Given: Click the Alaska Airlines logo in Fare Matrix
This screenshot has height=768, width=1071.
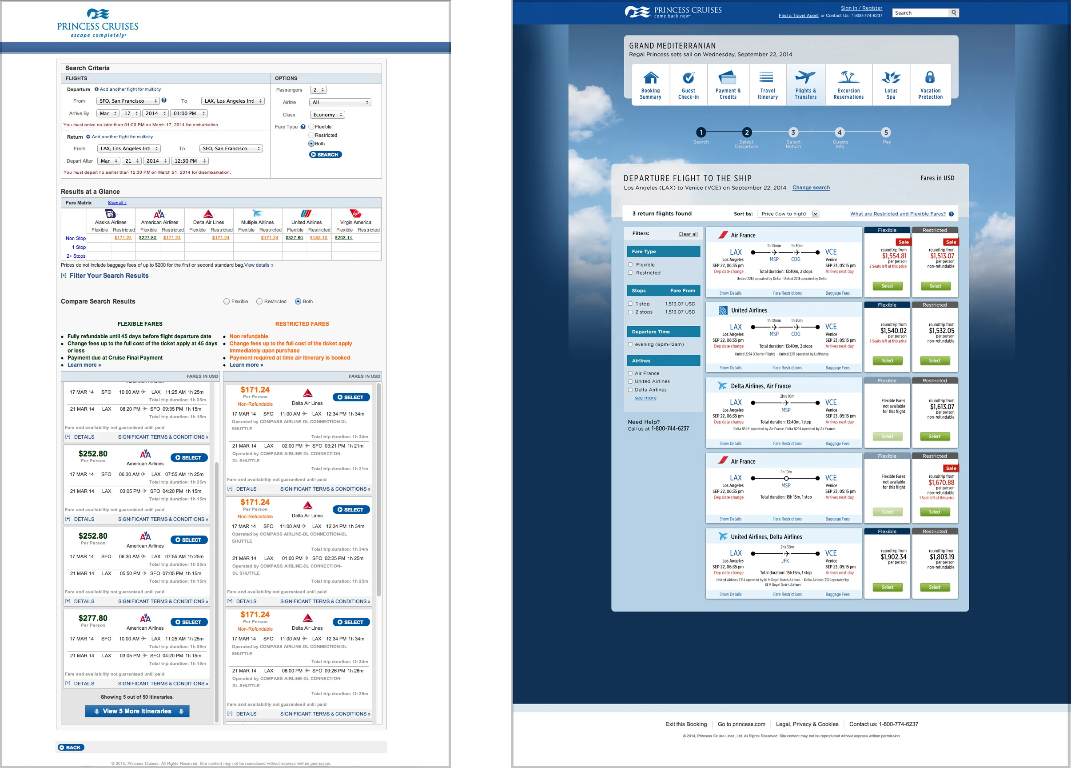Looking at the screenshot, I should (x=110, y=213).
